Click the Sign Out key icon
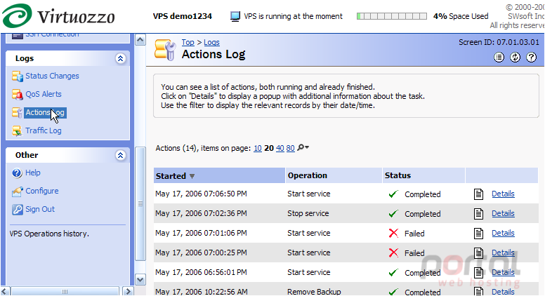Screen dimensions: 545x296 17,209
